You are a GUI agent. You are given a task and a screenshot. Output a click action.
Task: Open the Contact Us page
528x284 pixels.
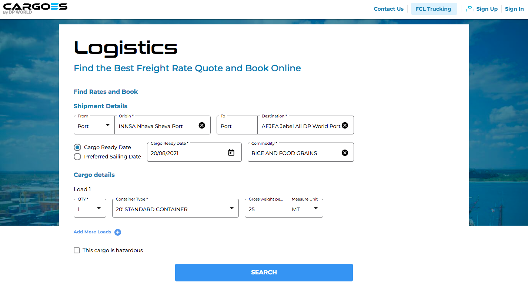click(388, 8)
